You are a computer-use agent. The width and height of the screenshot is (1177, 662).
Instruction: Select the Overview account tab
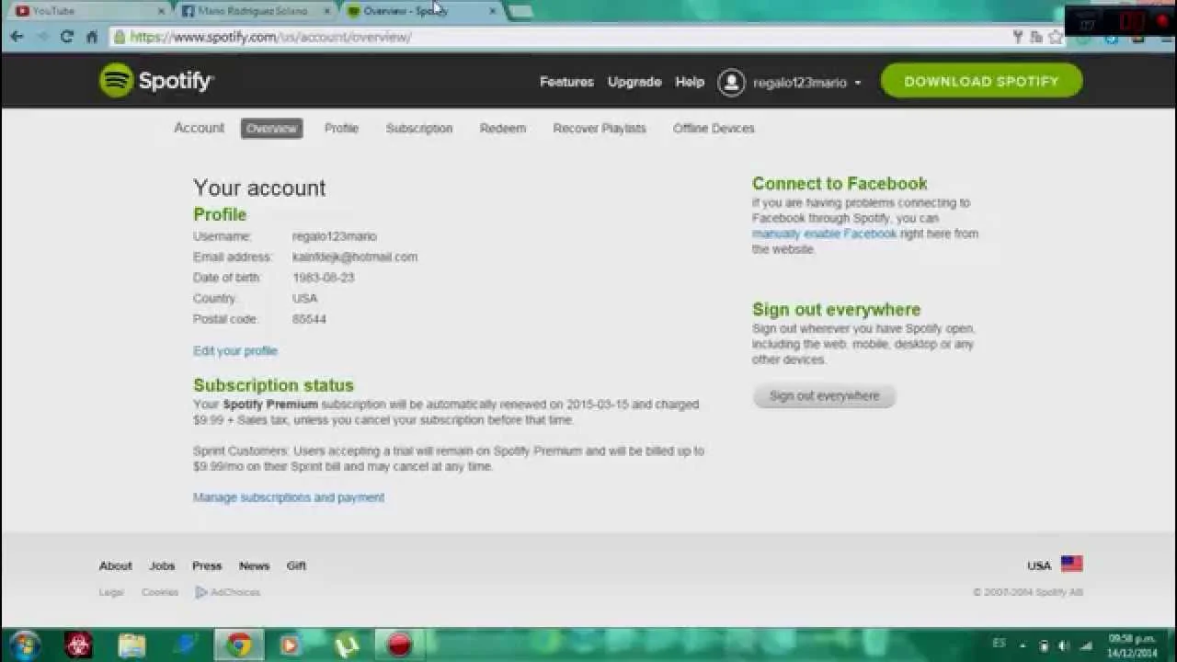[271, 129]
